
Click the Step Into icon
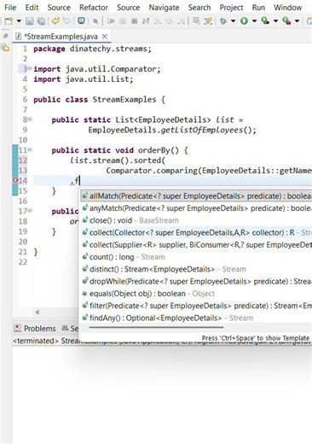(x=157, y=20)
